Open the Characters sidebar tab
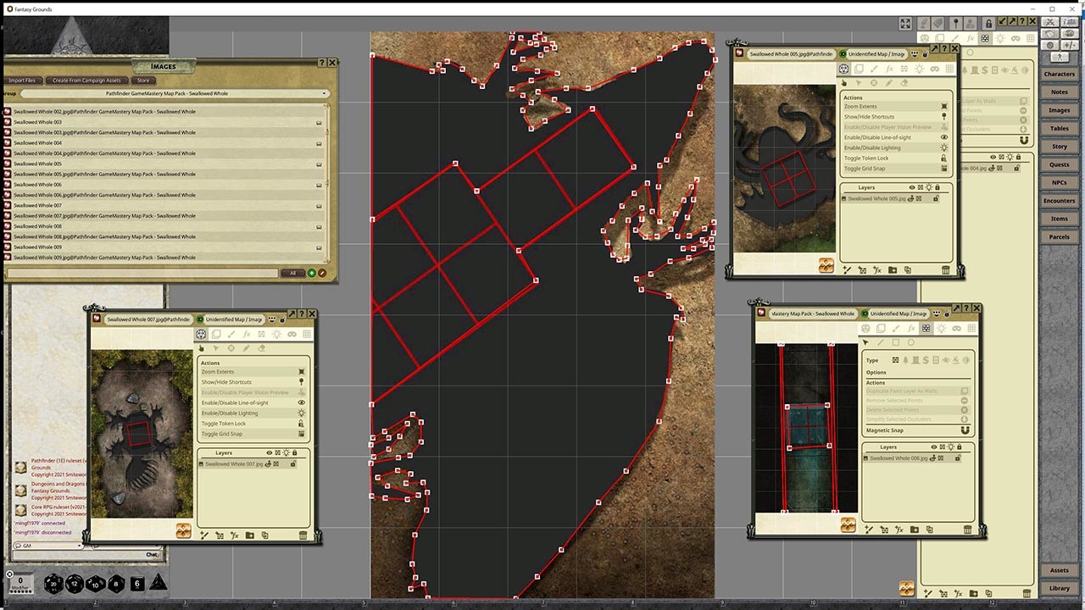 pos(1059,75)
